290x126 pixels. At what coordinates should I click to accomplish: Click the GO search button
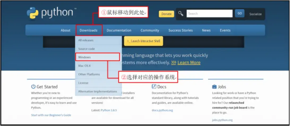(240, 13)
